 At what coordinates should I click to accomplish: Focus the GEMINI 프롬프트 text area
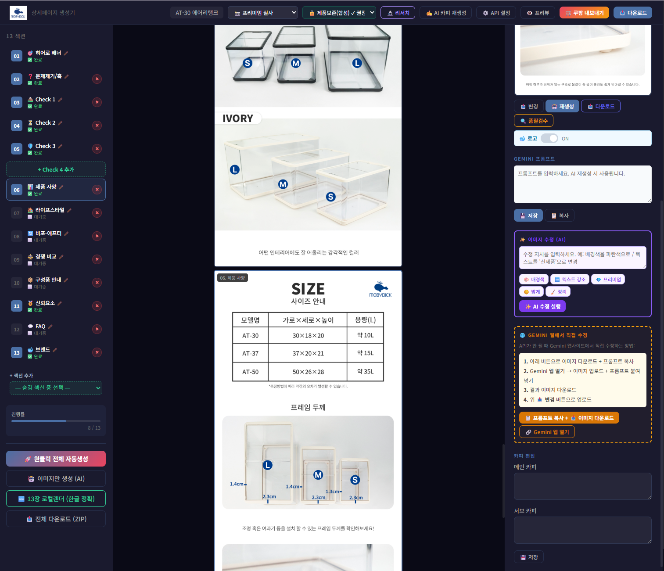click(x=583, y=184)
